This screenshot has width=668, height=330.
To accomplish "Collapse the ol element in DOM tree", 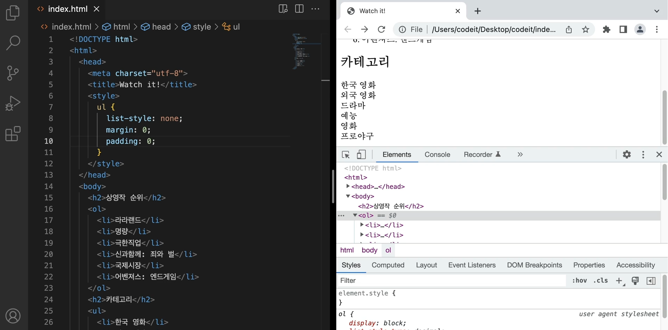I will pos(355,215).
